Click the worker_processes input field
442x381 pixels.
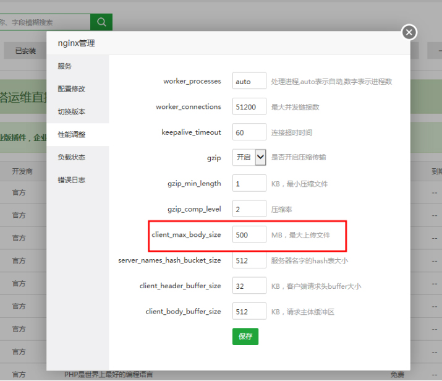(x=249, y=81)
